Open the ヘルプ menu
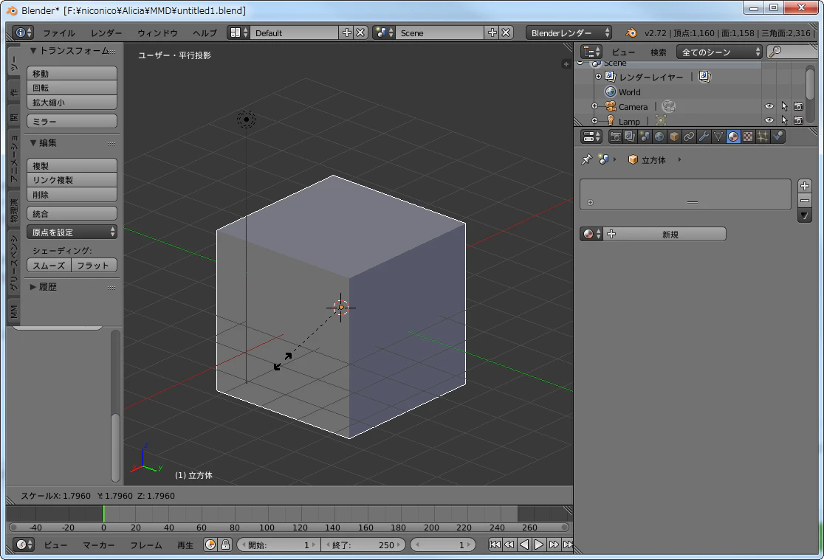 (x=205, y=32)
